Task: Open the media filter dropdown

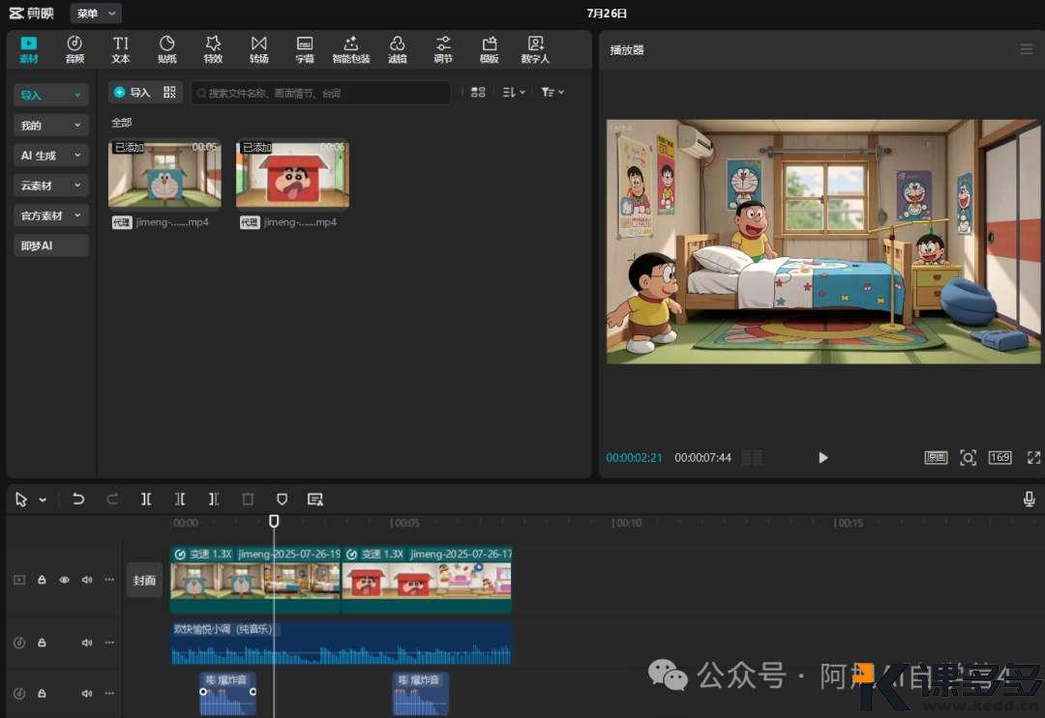Action: [x=552, y=93]
